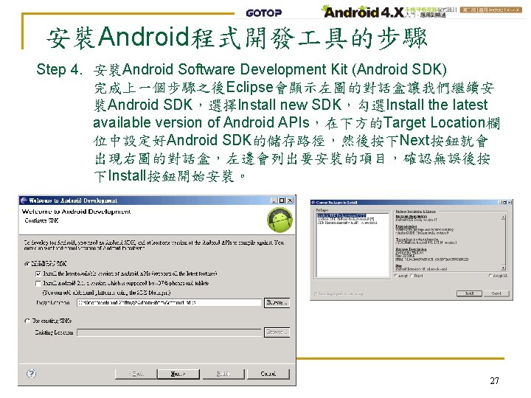This screenshot has width=531, height=398.
Task: Select the Install new SDK radio button
Action: tap(27, 264)
